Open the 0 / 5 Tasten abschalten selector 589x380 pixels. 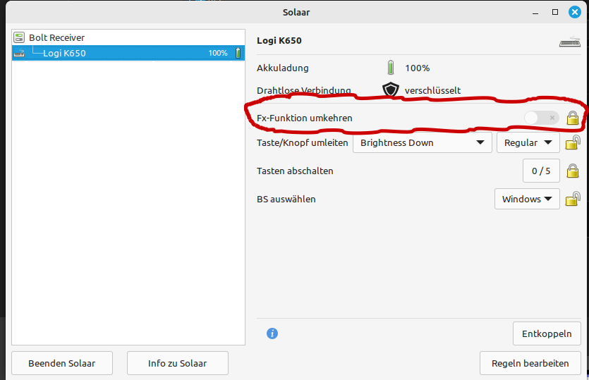(x=541, y=171)
